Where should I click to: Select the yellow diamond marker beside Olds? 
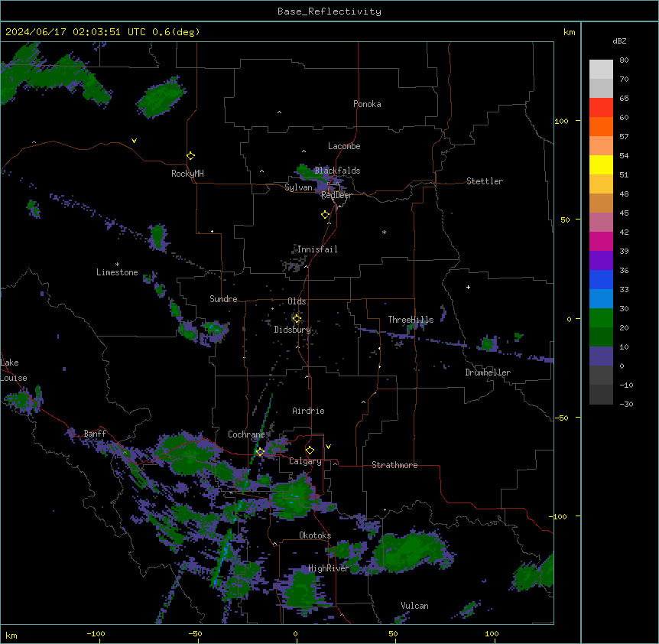click(x=297, y=319)
